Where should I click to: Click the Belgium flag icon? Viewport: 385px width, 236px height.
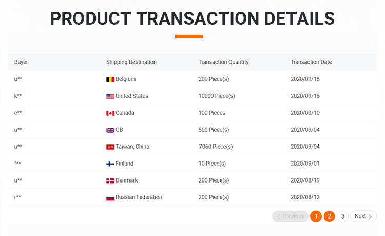tap(110, 79)
